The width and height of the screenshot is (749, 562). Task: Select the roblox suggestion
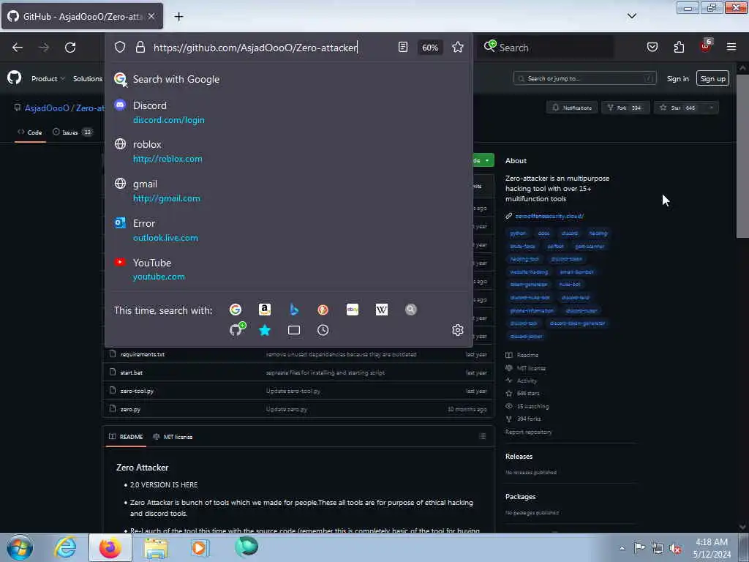[288, 151]
